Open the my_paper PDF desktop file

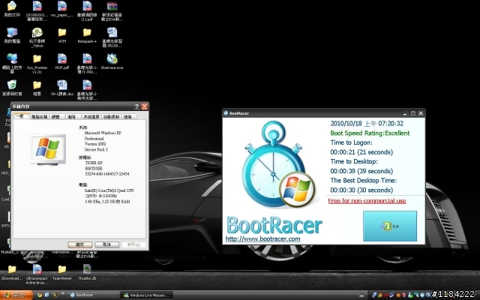click(61, 9)
